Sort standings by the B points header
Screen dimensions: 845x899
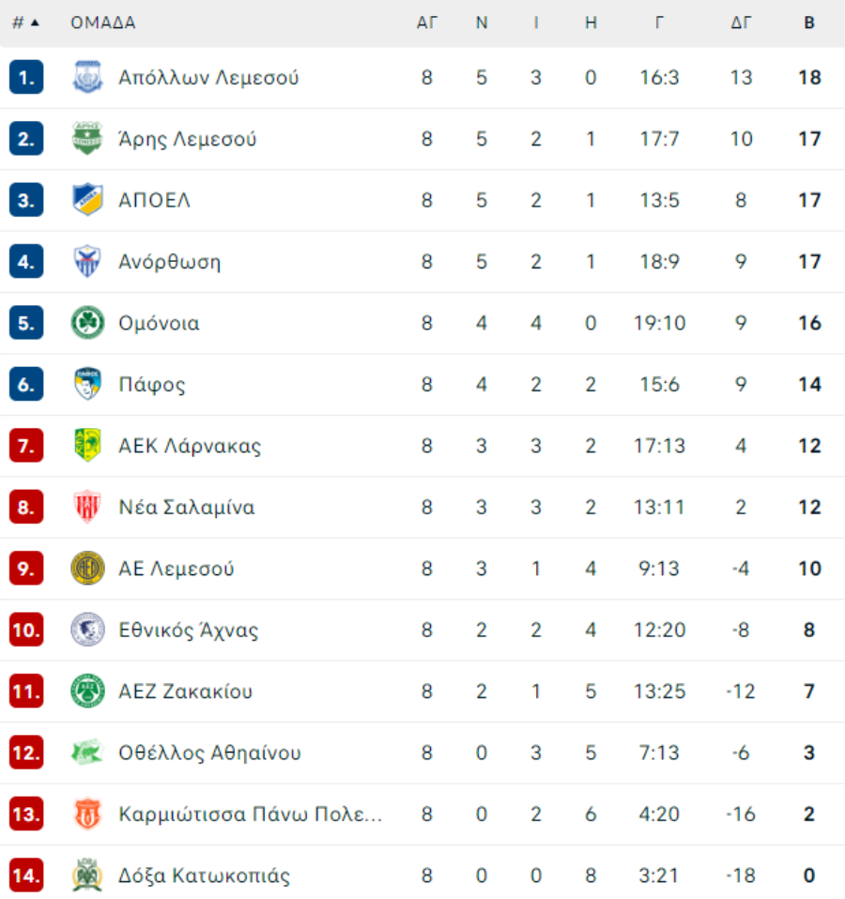(809, 23)
